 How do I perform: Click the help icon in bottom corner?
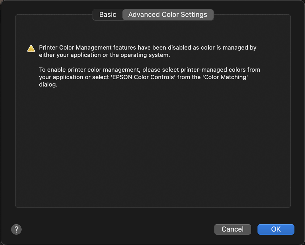click(x=16, y=229)
